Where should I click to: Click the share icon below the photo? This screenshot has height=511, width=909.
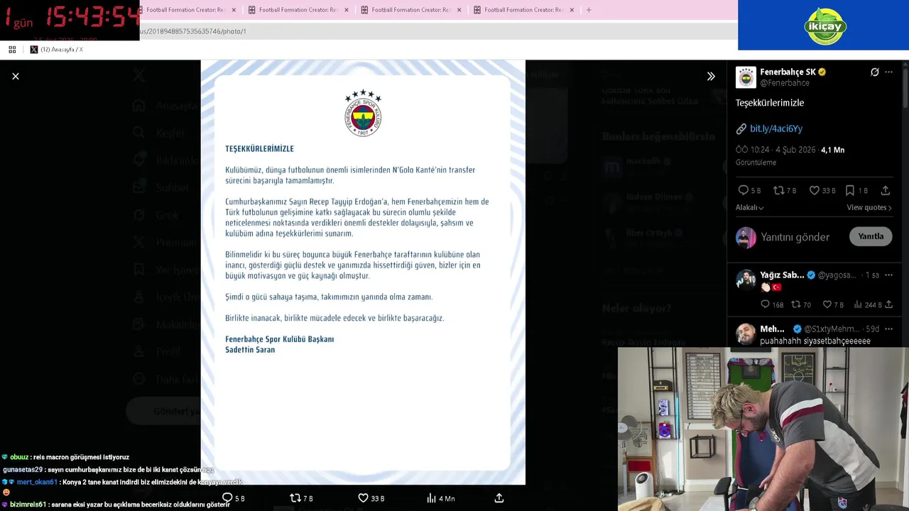499,498
